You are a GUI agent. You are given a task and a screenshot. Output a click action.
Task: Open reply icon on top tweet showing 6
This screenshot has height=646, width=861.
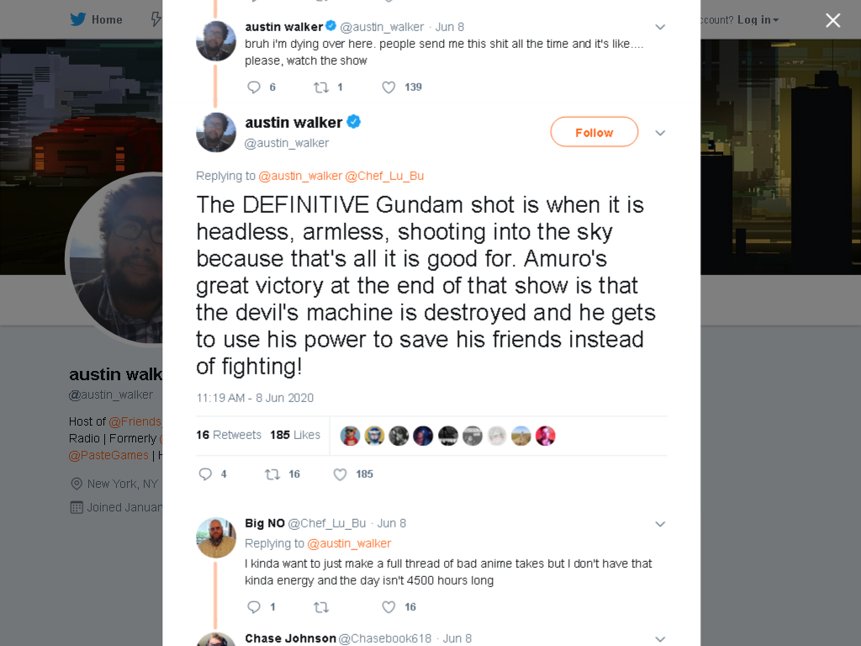click(254, 87)
